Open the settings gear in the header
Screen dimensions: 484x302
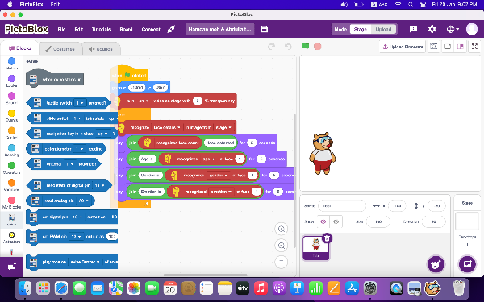coord(432,29)
